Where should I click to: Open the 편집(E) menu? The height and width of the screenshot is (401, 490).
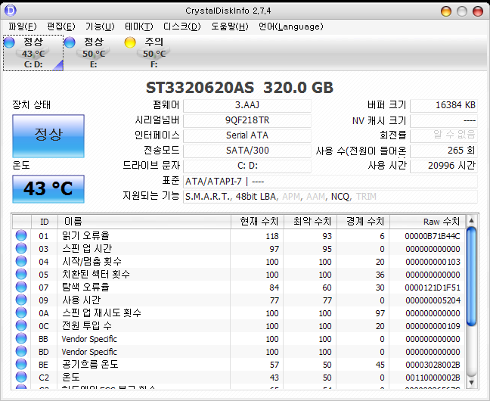coord(61,26)
